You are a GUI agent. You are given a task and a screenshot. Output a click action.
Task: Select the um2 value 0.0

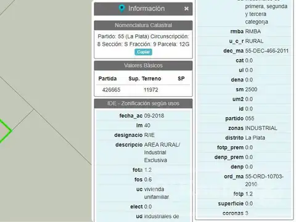[x=249, y=99]
